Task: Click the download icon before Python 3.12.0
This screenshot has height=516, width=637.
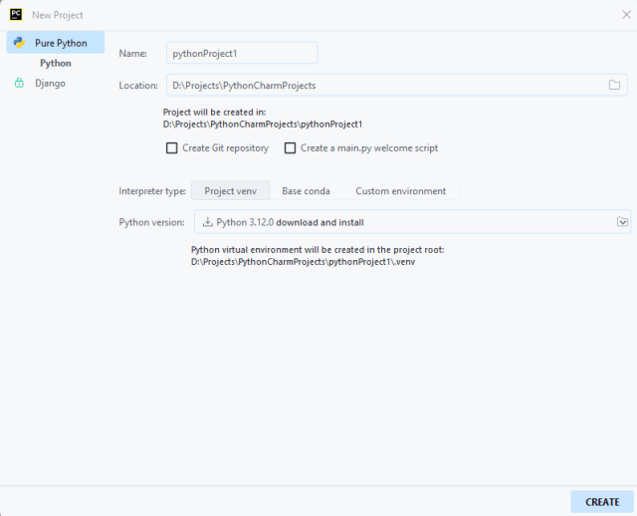Action: (x=208, y=222)
